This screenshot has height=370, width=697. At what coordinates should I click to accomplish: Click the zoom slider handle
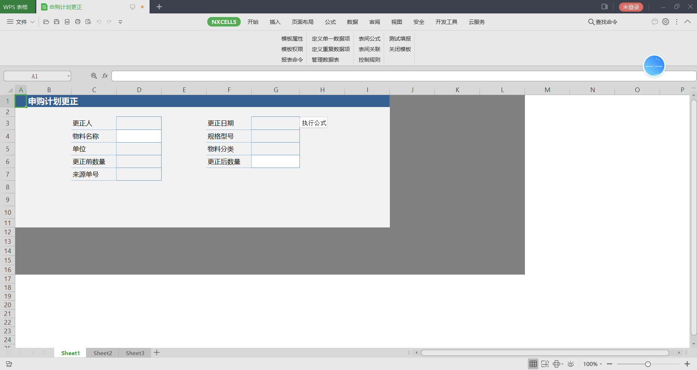click(x=648, y=364)
